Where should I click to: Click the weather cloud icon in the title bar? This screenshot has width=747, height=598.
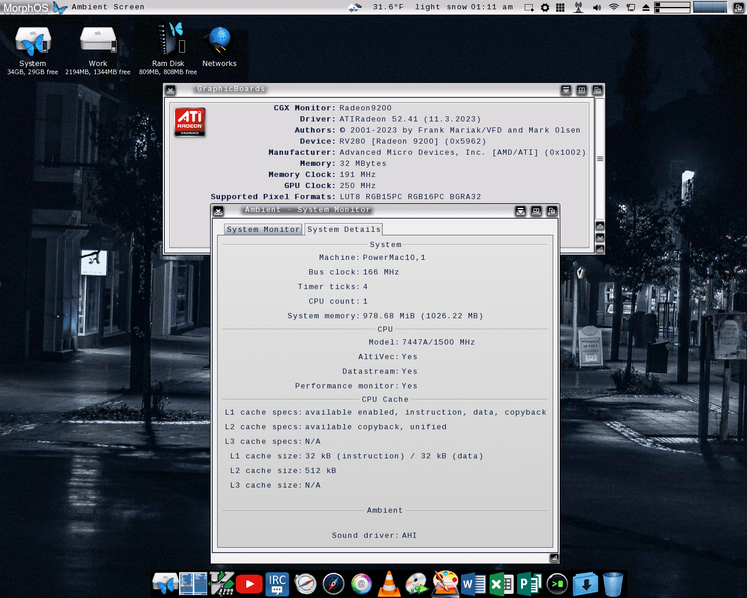pos(355,7)
